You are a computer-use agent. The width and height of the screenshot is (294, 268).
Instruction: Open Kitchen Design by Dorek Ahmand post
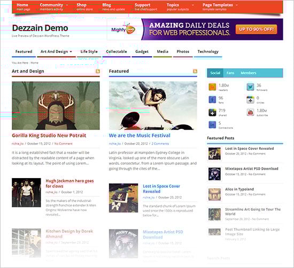coord(69,234)
